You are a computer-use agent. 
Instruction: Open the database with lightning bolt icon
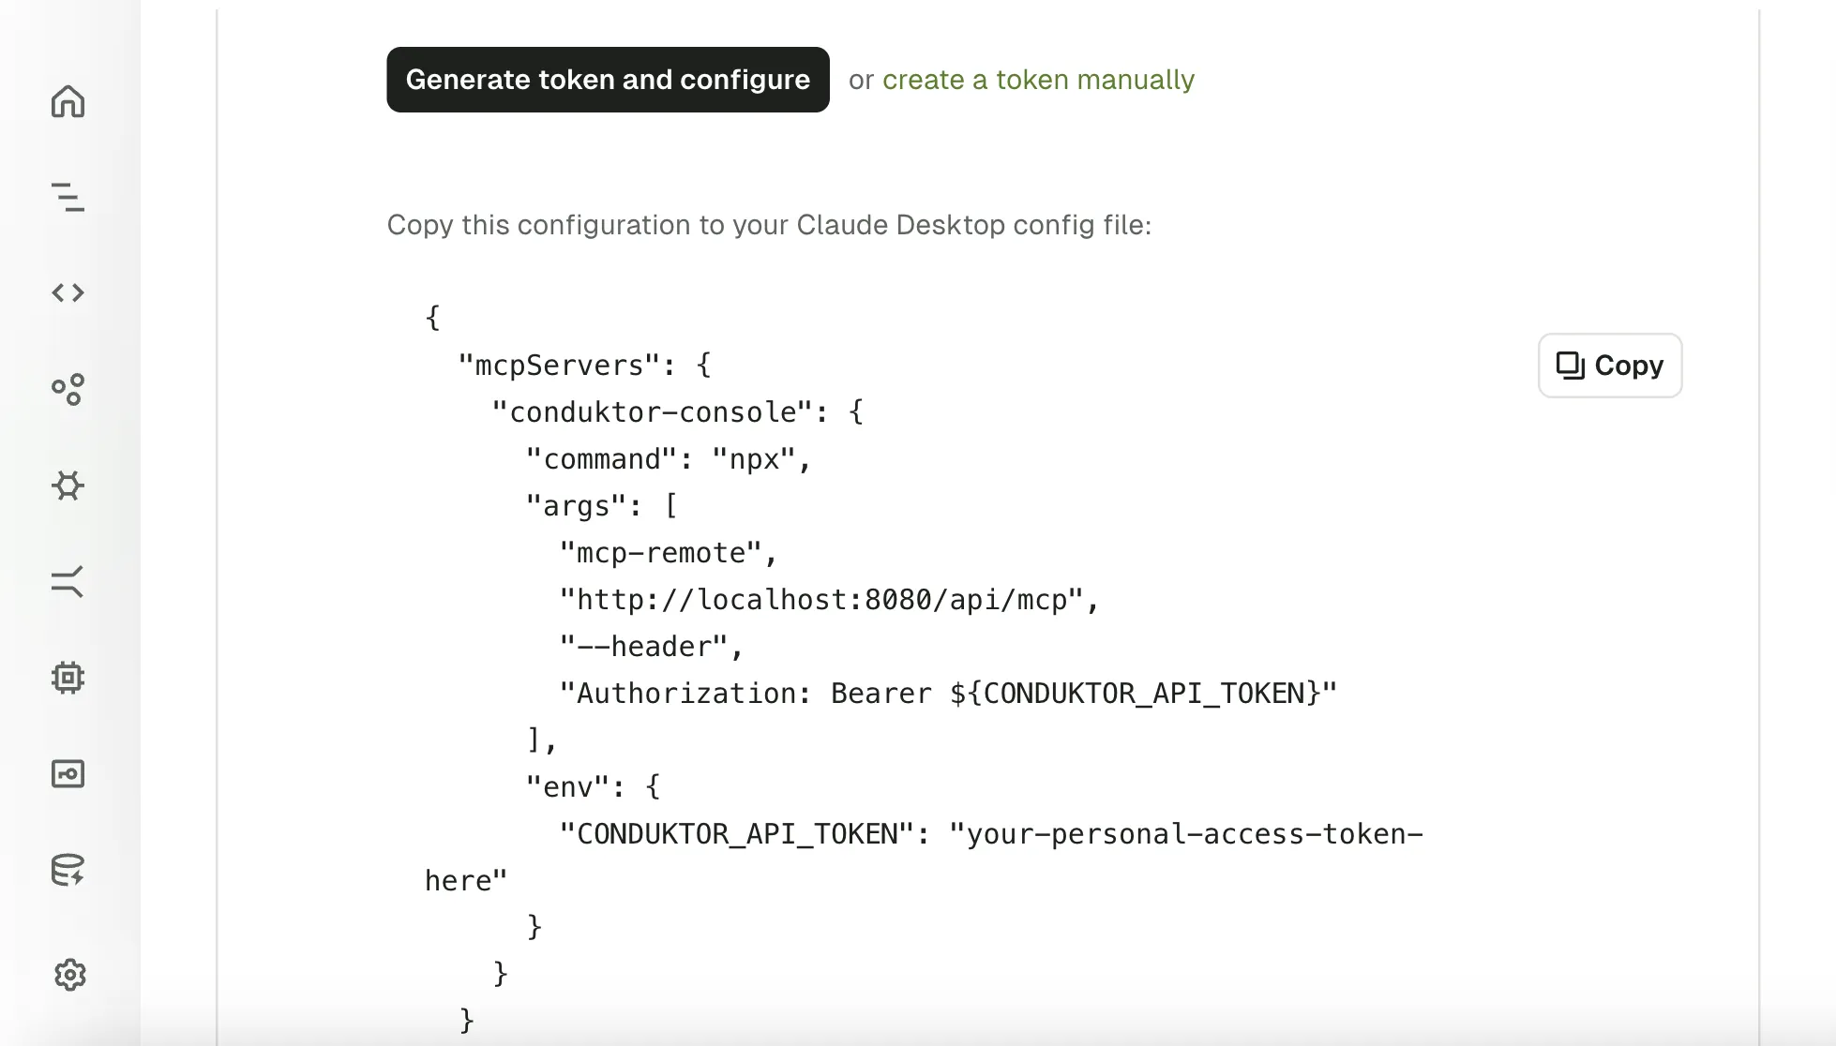click(x=68, y=872)
